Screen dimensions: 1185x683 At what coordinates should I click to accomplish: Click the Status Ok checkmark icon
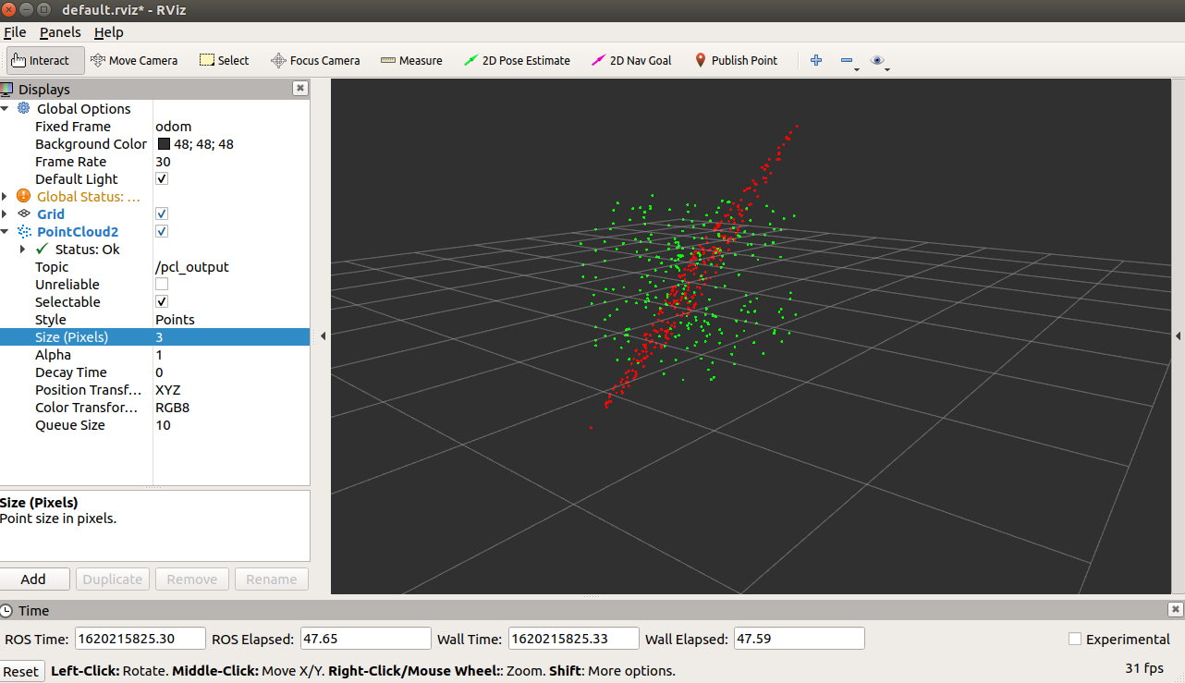click(x=42, y=249)
